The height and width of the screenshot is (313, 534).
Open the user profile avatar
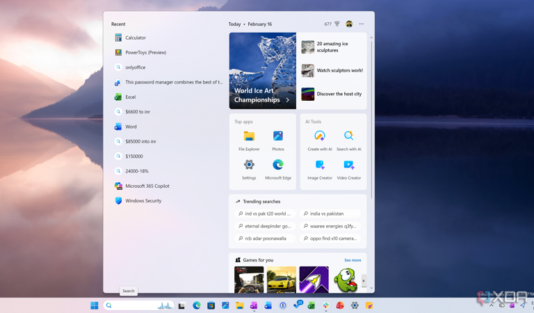[349, 24]
